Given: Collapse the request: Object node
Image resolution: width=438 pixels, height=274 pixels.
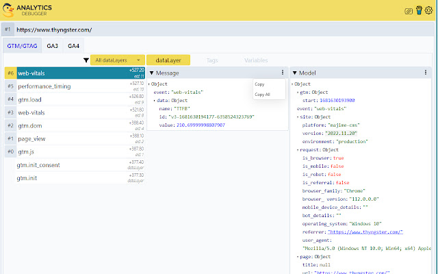Looking at the screenshot, I should click(298, 150).
